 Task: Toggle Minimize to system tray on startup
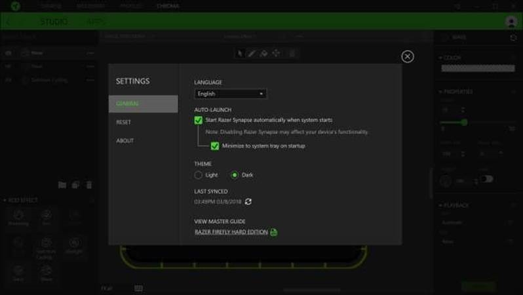[x=215, y=146]
